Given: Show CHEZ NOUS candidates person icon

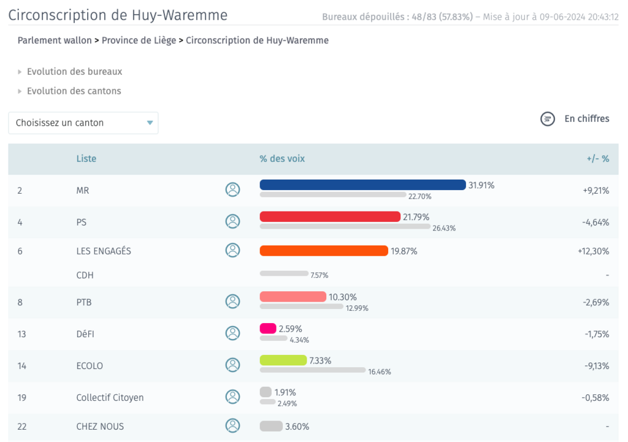Looking at the screenshot, I should 232,425.
